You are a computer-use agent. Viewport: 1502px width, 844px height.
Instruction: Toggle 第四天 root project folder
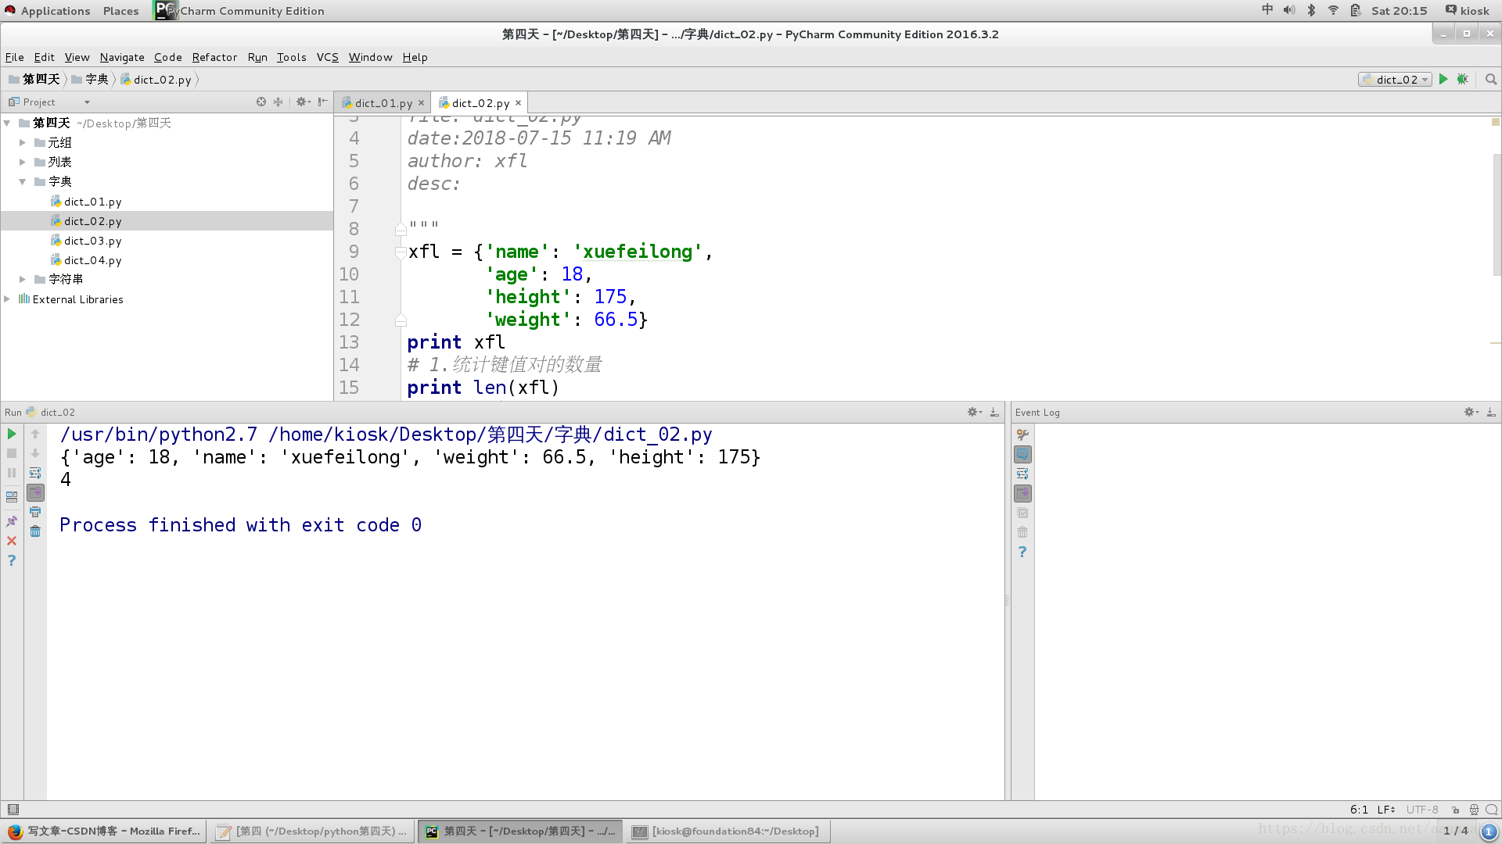10,123
